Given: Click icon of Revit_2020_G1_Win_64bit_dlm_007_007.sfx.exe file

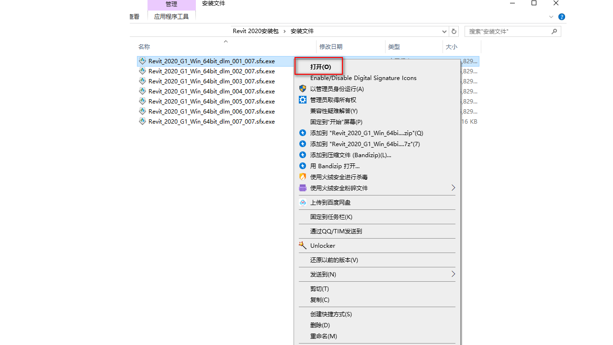Looking at the screenshot, I should coord(142,121).
